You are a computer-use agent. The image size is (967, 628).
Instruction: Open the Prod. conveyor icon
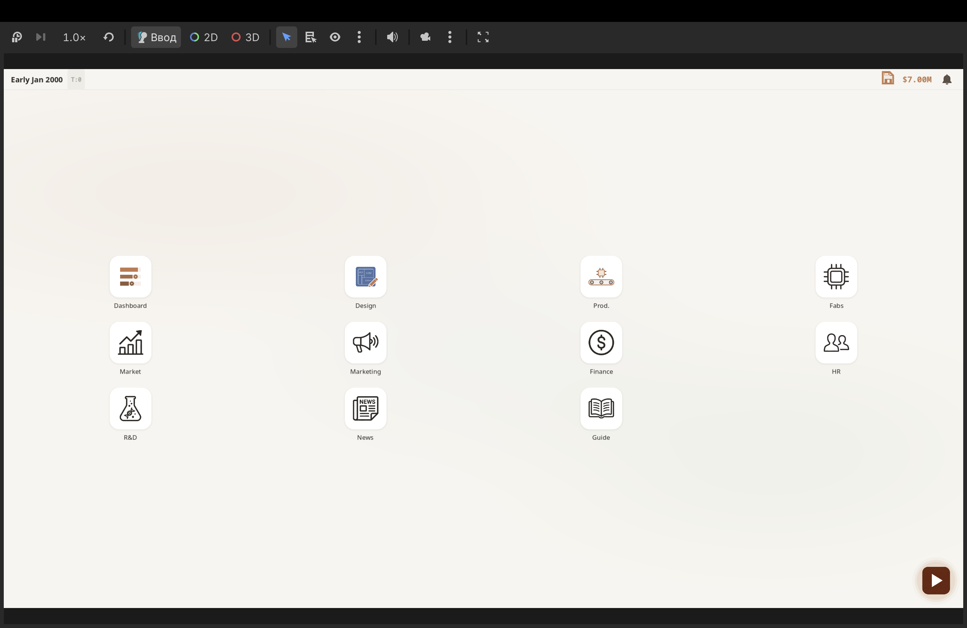pyautogui.click(x=601, y=277)
